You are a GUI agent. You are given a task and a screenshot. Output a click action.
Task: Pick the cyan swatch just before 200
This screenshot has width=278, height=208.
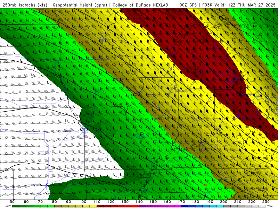220,206
